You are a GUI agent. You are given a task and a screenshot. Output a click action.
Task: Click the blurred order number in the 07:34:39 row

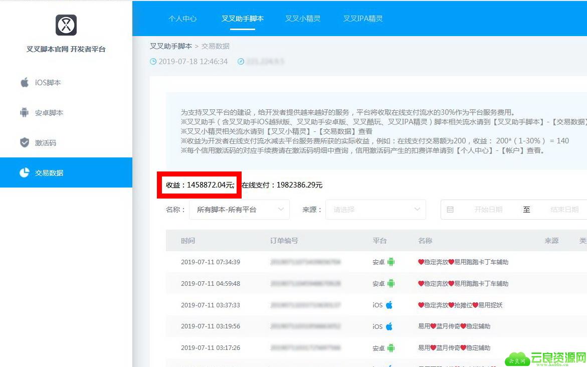pyautogui.click(x=305, y=262)
